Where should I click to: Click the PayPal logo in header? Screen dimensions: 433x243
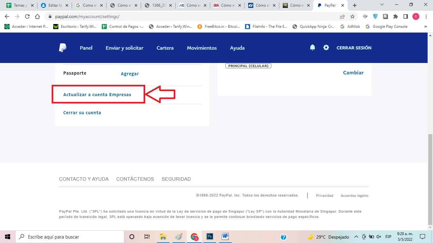pos(62,48)
